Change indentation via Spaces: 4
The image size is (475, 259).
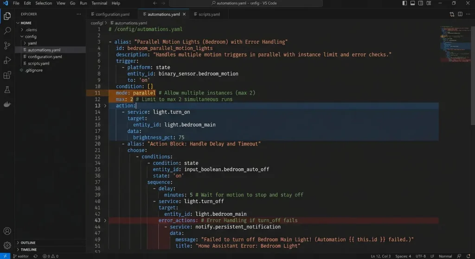pyautogui.click(x=403, y=256)
